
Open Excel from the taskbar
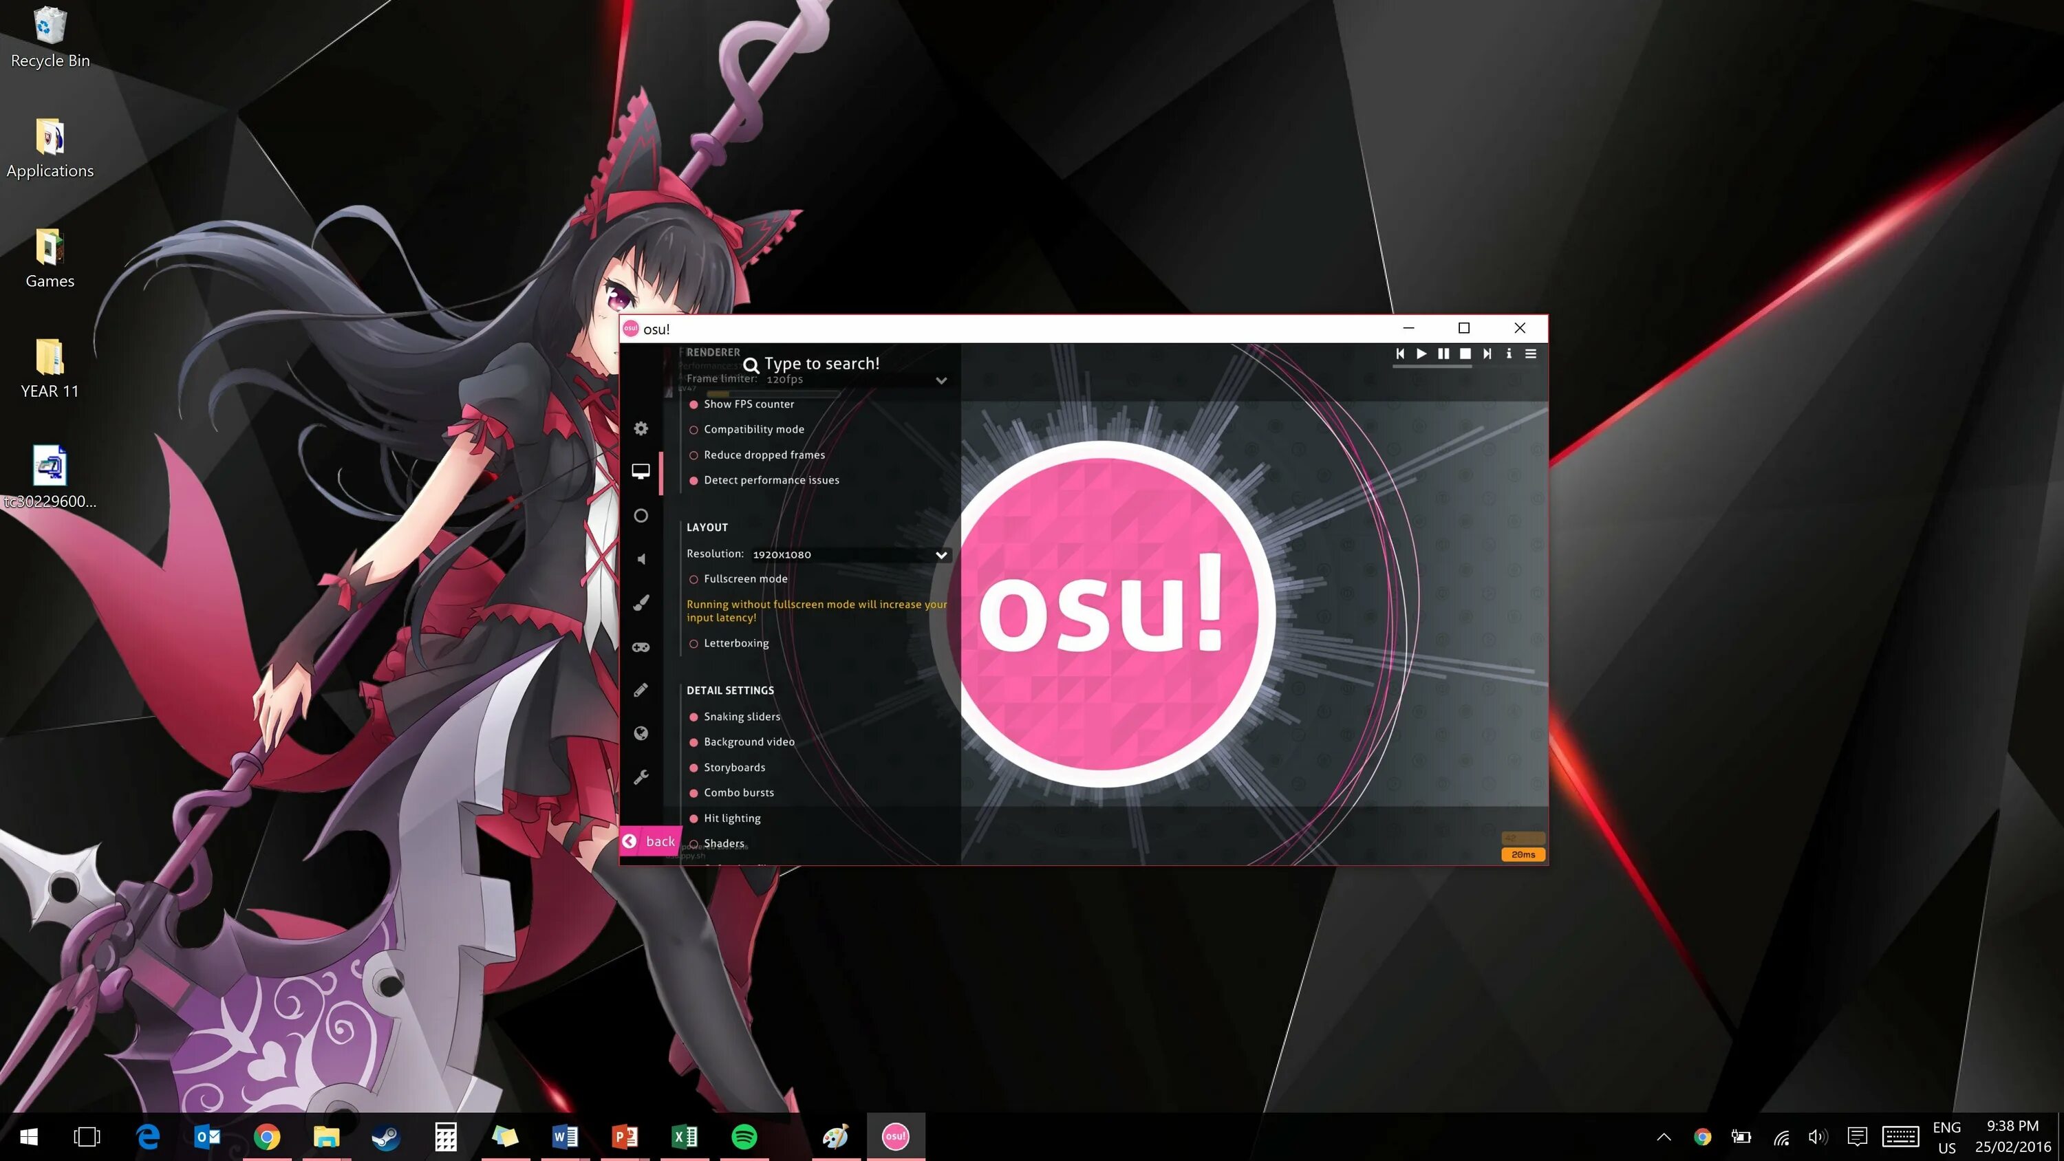tap(685, 1136)
